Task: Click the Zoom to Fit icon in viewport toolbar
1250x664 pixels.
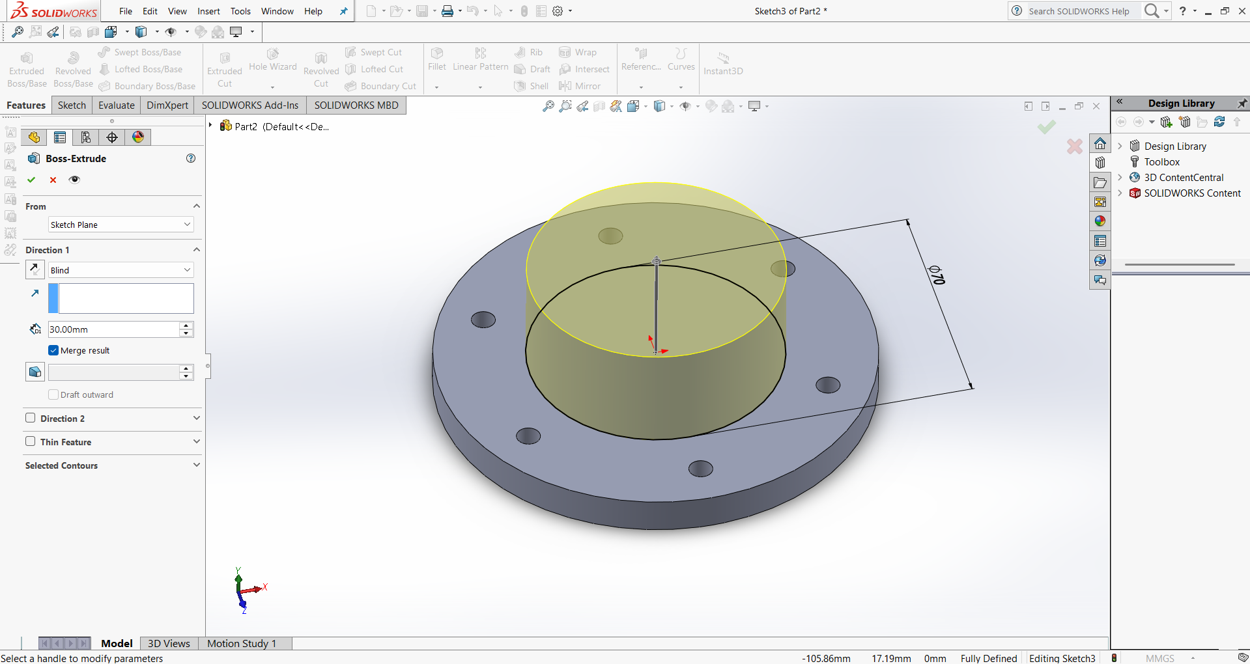Action: [x=548, y=105]
